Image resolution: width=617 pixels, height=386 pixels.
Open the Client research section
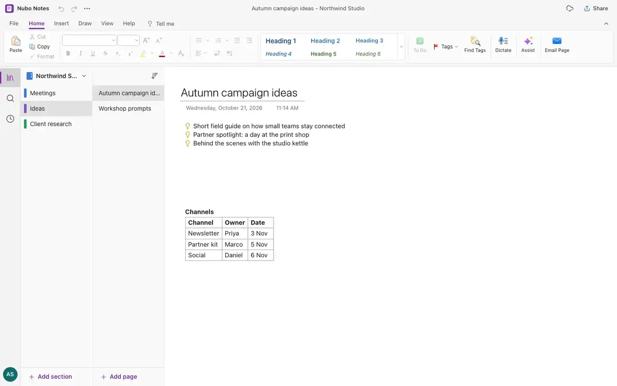pyautogui.click(x=57, y=124)
